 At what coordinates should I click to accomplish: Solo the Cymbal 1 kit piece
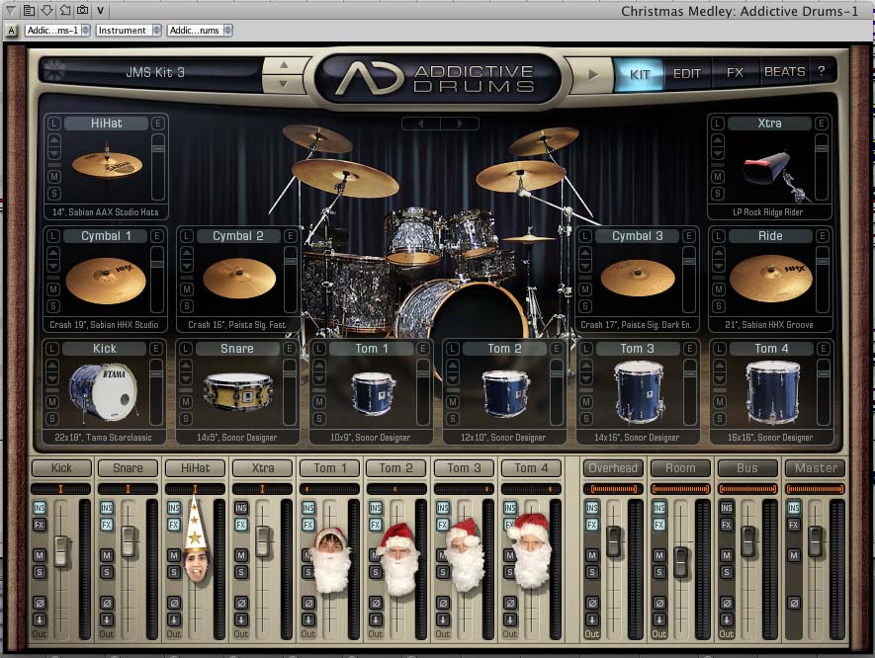53,305
